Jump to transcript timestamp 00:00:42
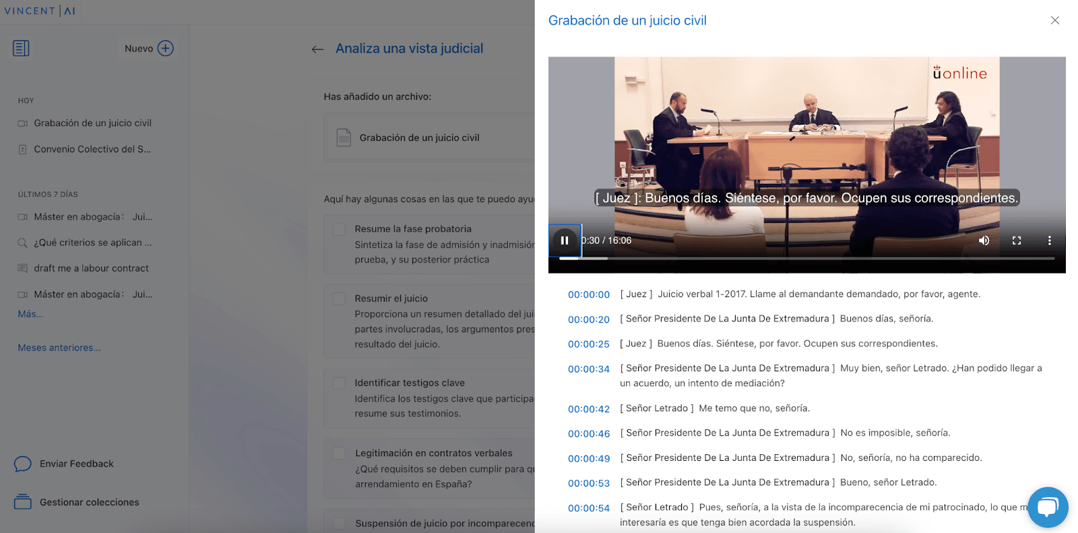This screenshot has width=1078, height=533. [x=588, y=409]
